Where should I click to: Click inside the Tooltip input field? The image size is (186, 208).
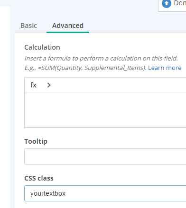(105, 156)
